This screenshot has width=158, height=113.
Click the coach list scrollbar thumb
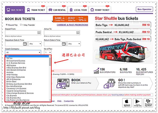50,62
